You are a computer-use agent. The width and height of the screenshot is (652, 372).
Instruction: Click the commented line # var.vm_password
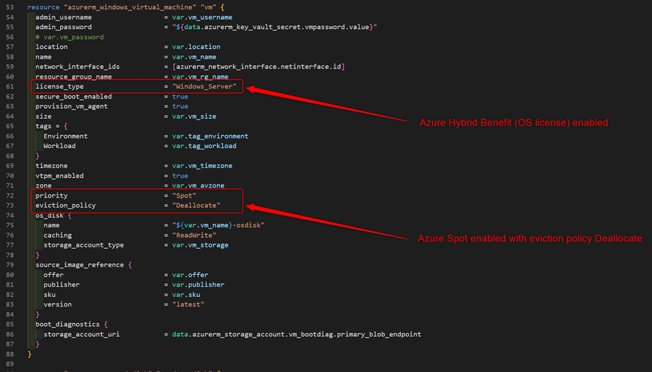coord(70,37)
